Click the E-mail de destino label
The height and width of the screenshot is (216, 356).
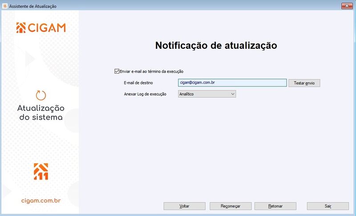tap(138, 83)
